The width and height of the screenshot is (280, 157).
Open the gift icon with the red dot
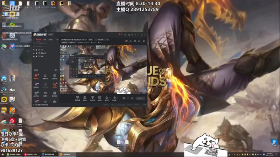126,41
